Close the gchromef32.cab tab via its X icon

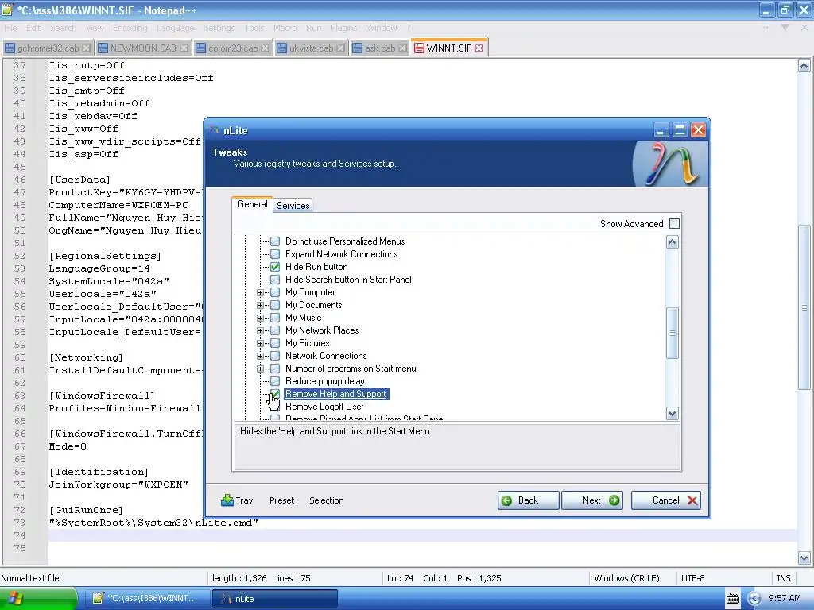tap(86, 48)
